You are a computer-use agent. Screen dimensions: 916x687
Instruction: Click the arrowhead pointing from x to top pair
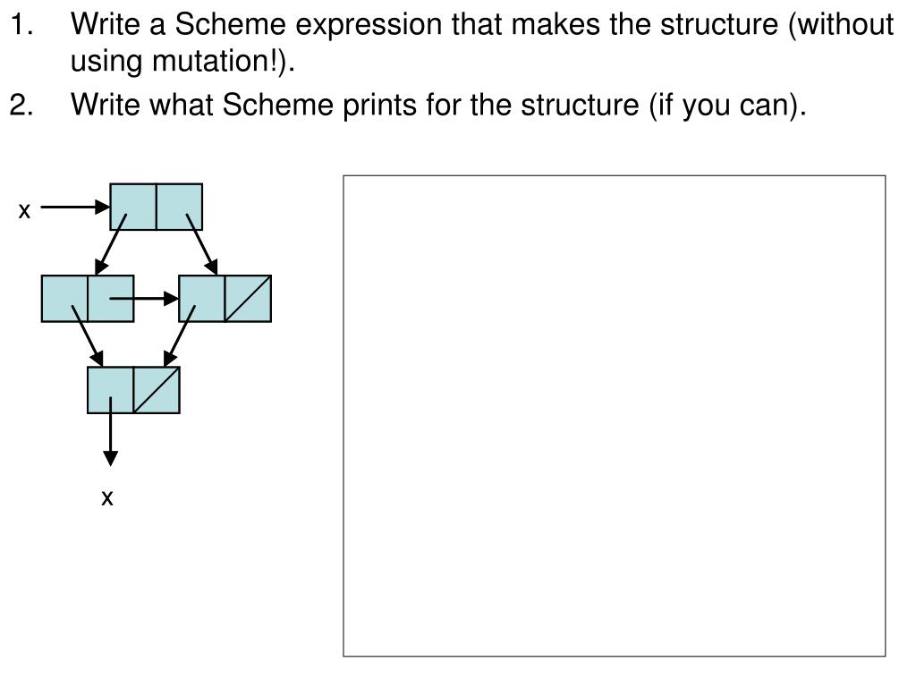[x=103, y=207]
